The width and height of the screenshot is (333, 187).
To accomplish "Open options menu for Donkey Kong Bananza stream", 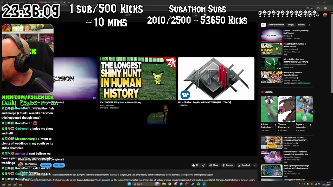I will (x=312, y=73).
